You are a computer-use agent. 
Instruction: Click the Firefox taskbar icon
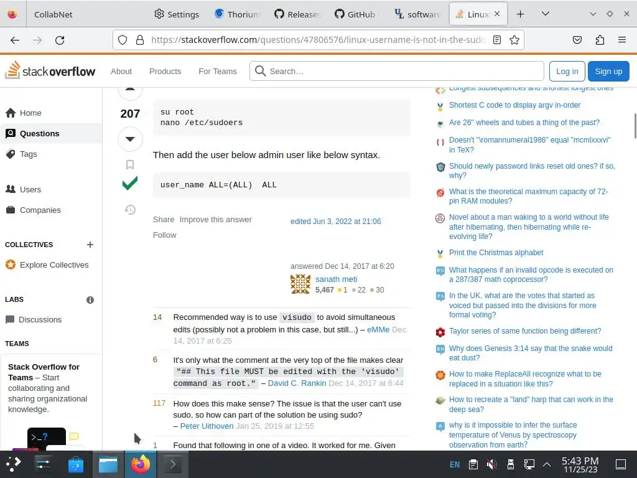[140, 464]
